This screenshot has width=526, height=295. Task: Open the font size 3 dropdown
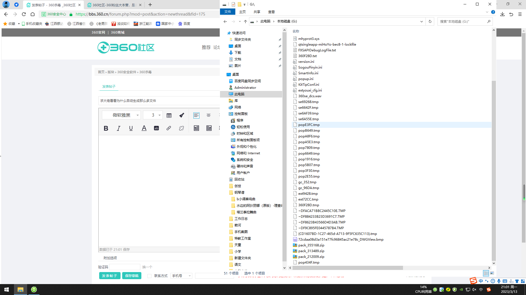click(153, 115)
